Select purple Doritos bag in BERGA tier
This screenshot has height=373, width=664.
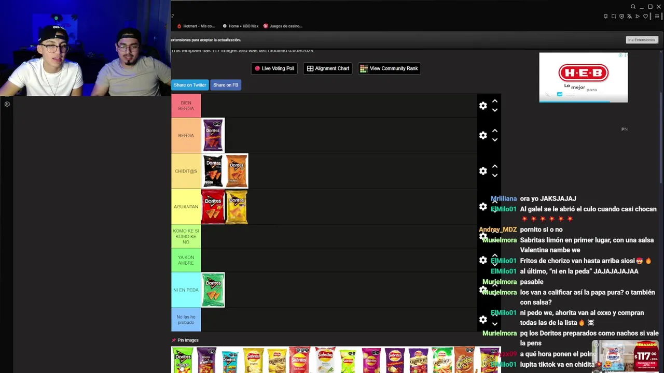(213, 135)
